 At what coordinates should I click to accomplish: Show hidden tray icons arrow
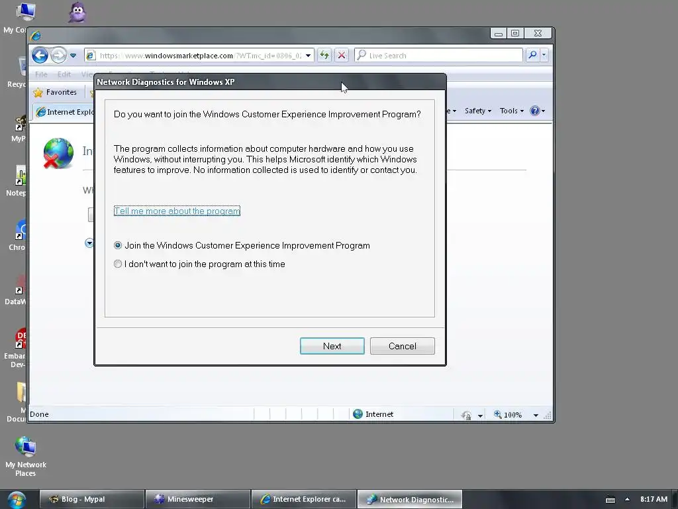pyautogui.click(x=628, y=499)
